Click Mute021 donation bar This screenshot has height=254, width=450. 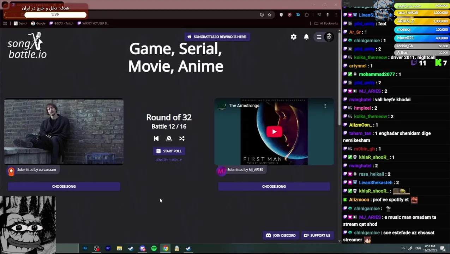pos(422,38)
